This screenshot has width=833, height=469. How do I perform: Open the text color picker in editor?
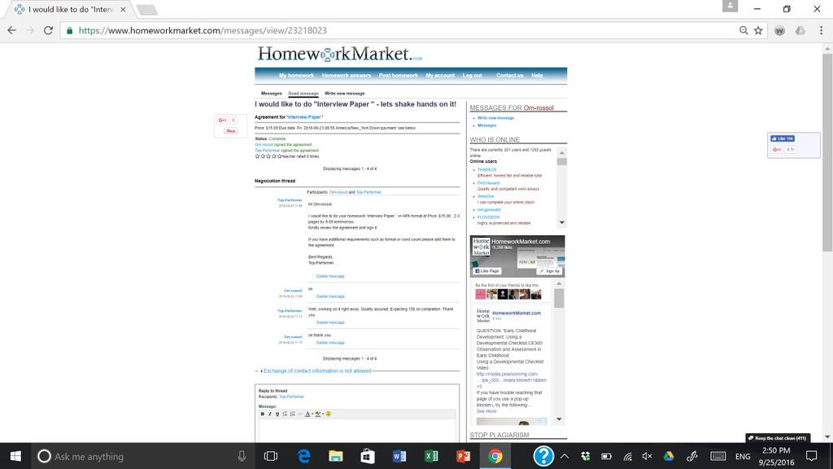tap(308, 414)
